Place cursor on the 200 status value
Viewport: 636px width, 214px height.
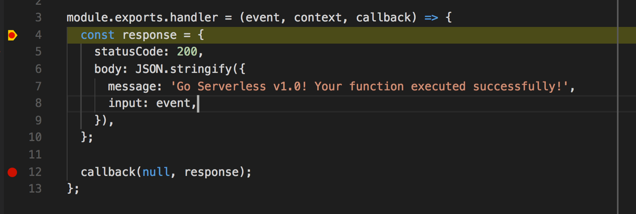pyautogui.click(x=187, y=52)
